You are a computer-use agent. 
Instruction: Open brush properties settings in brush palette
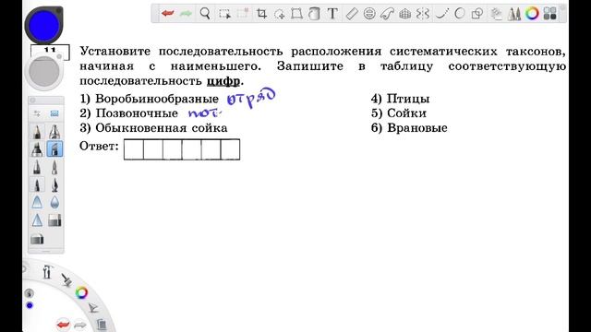click(x=37, y=113)
